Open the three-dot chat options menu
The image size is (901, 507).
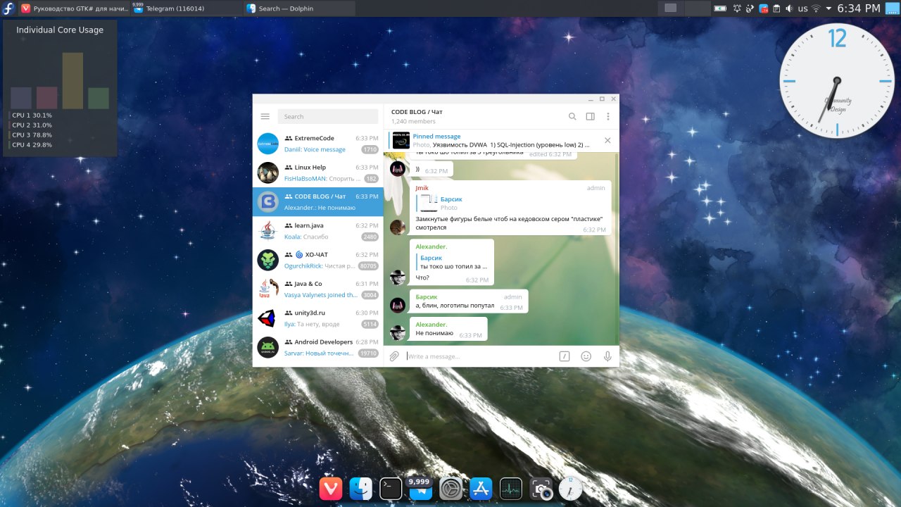(608, 117)
